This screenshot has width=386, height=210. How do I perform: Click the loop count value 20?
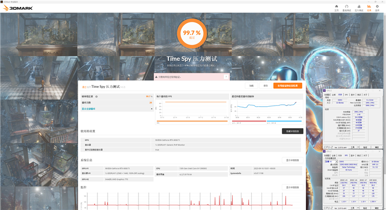coord(151,103)
